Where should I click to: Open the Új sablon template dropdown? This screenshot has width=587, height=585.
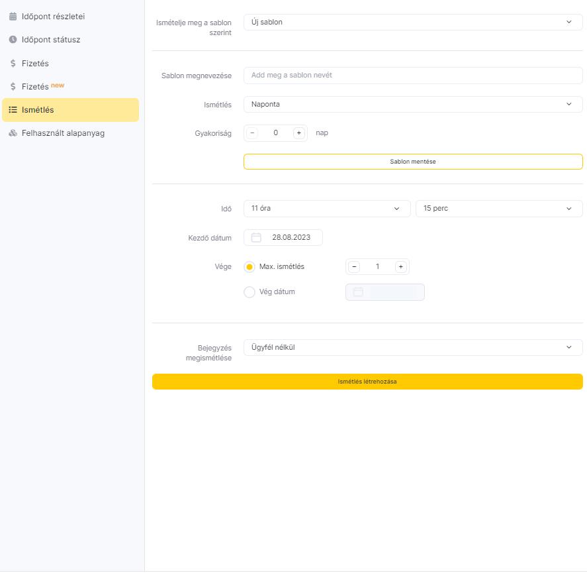pyautogui.click(x=412, y=23)
